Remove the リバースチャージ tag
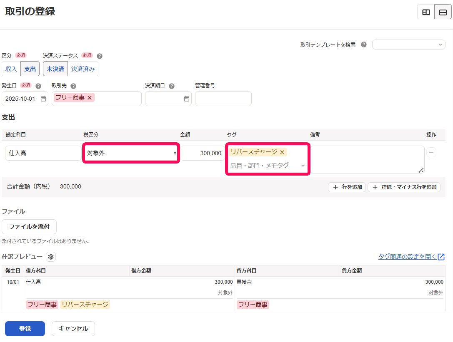This screenshot has width=453, height=342. coord(282,152)
